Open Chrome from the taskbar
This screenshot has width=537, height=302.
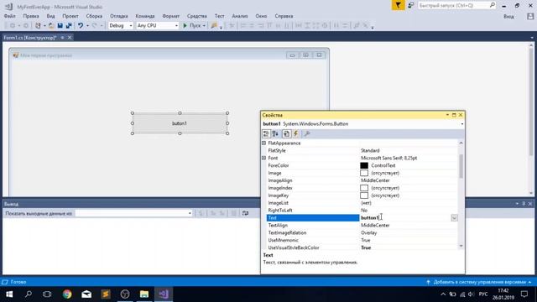(67, 294)
